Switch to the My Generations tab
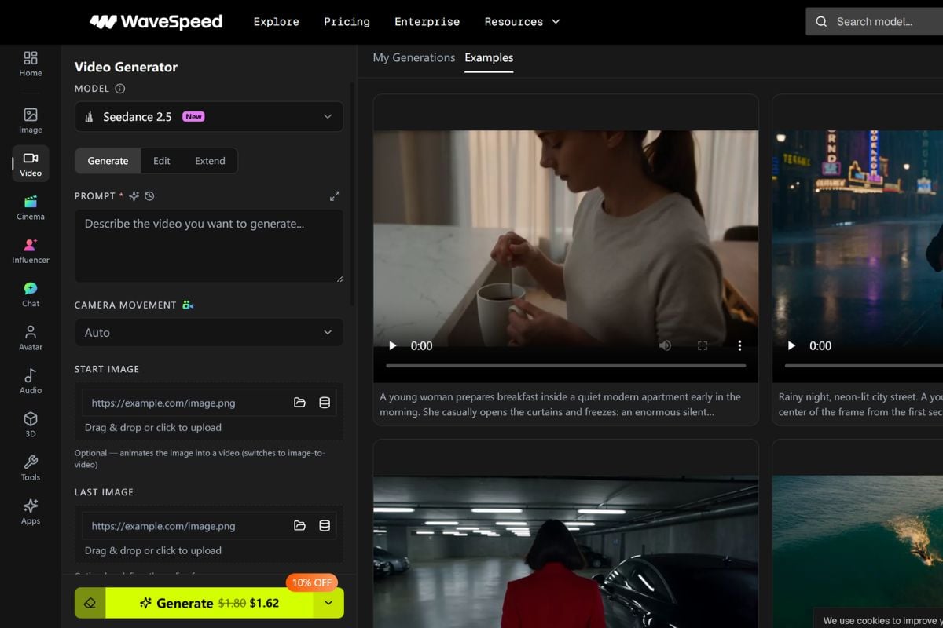The width and height of the screenshot is (943, 628). click(414, 57)
